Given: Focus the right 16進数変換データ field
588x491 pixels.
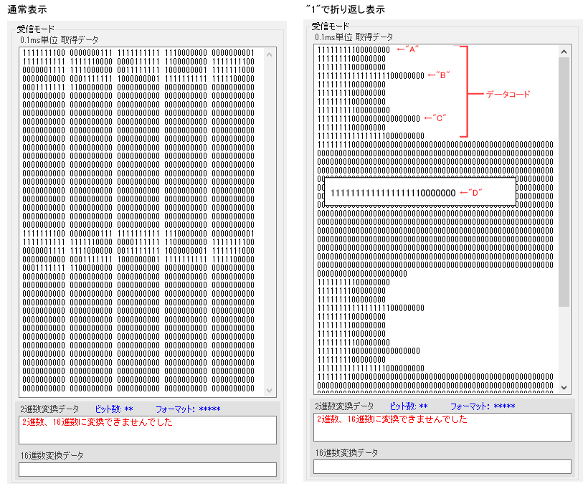Looking at the screenshot, I should [x=442, y=467].
